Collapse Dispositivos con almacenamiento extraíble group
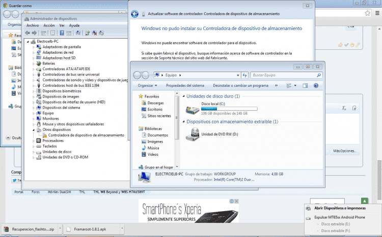 pyautogui.click(x=184, y=121)
